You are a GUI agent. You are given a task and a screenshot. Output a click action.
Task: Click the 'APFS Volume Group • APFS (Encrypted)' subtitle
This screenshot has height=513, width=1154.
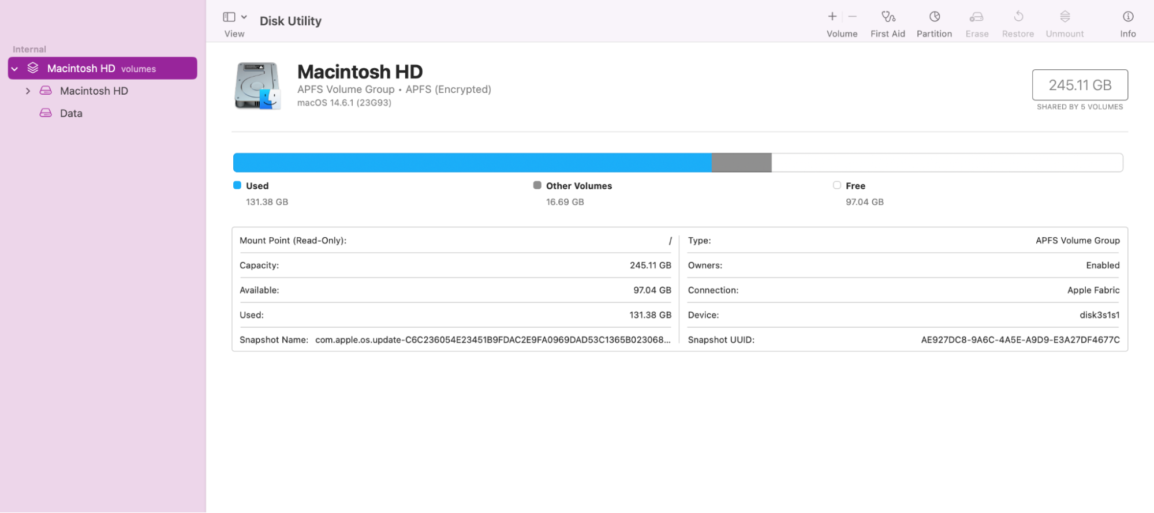(x=394, y=89)
